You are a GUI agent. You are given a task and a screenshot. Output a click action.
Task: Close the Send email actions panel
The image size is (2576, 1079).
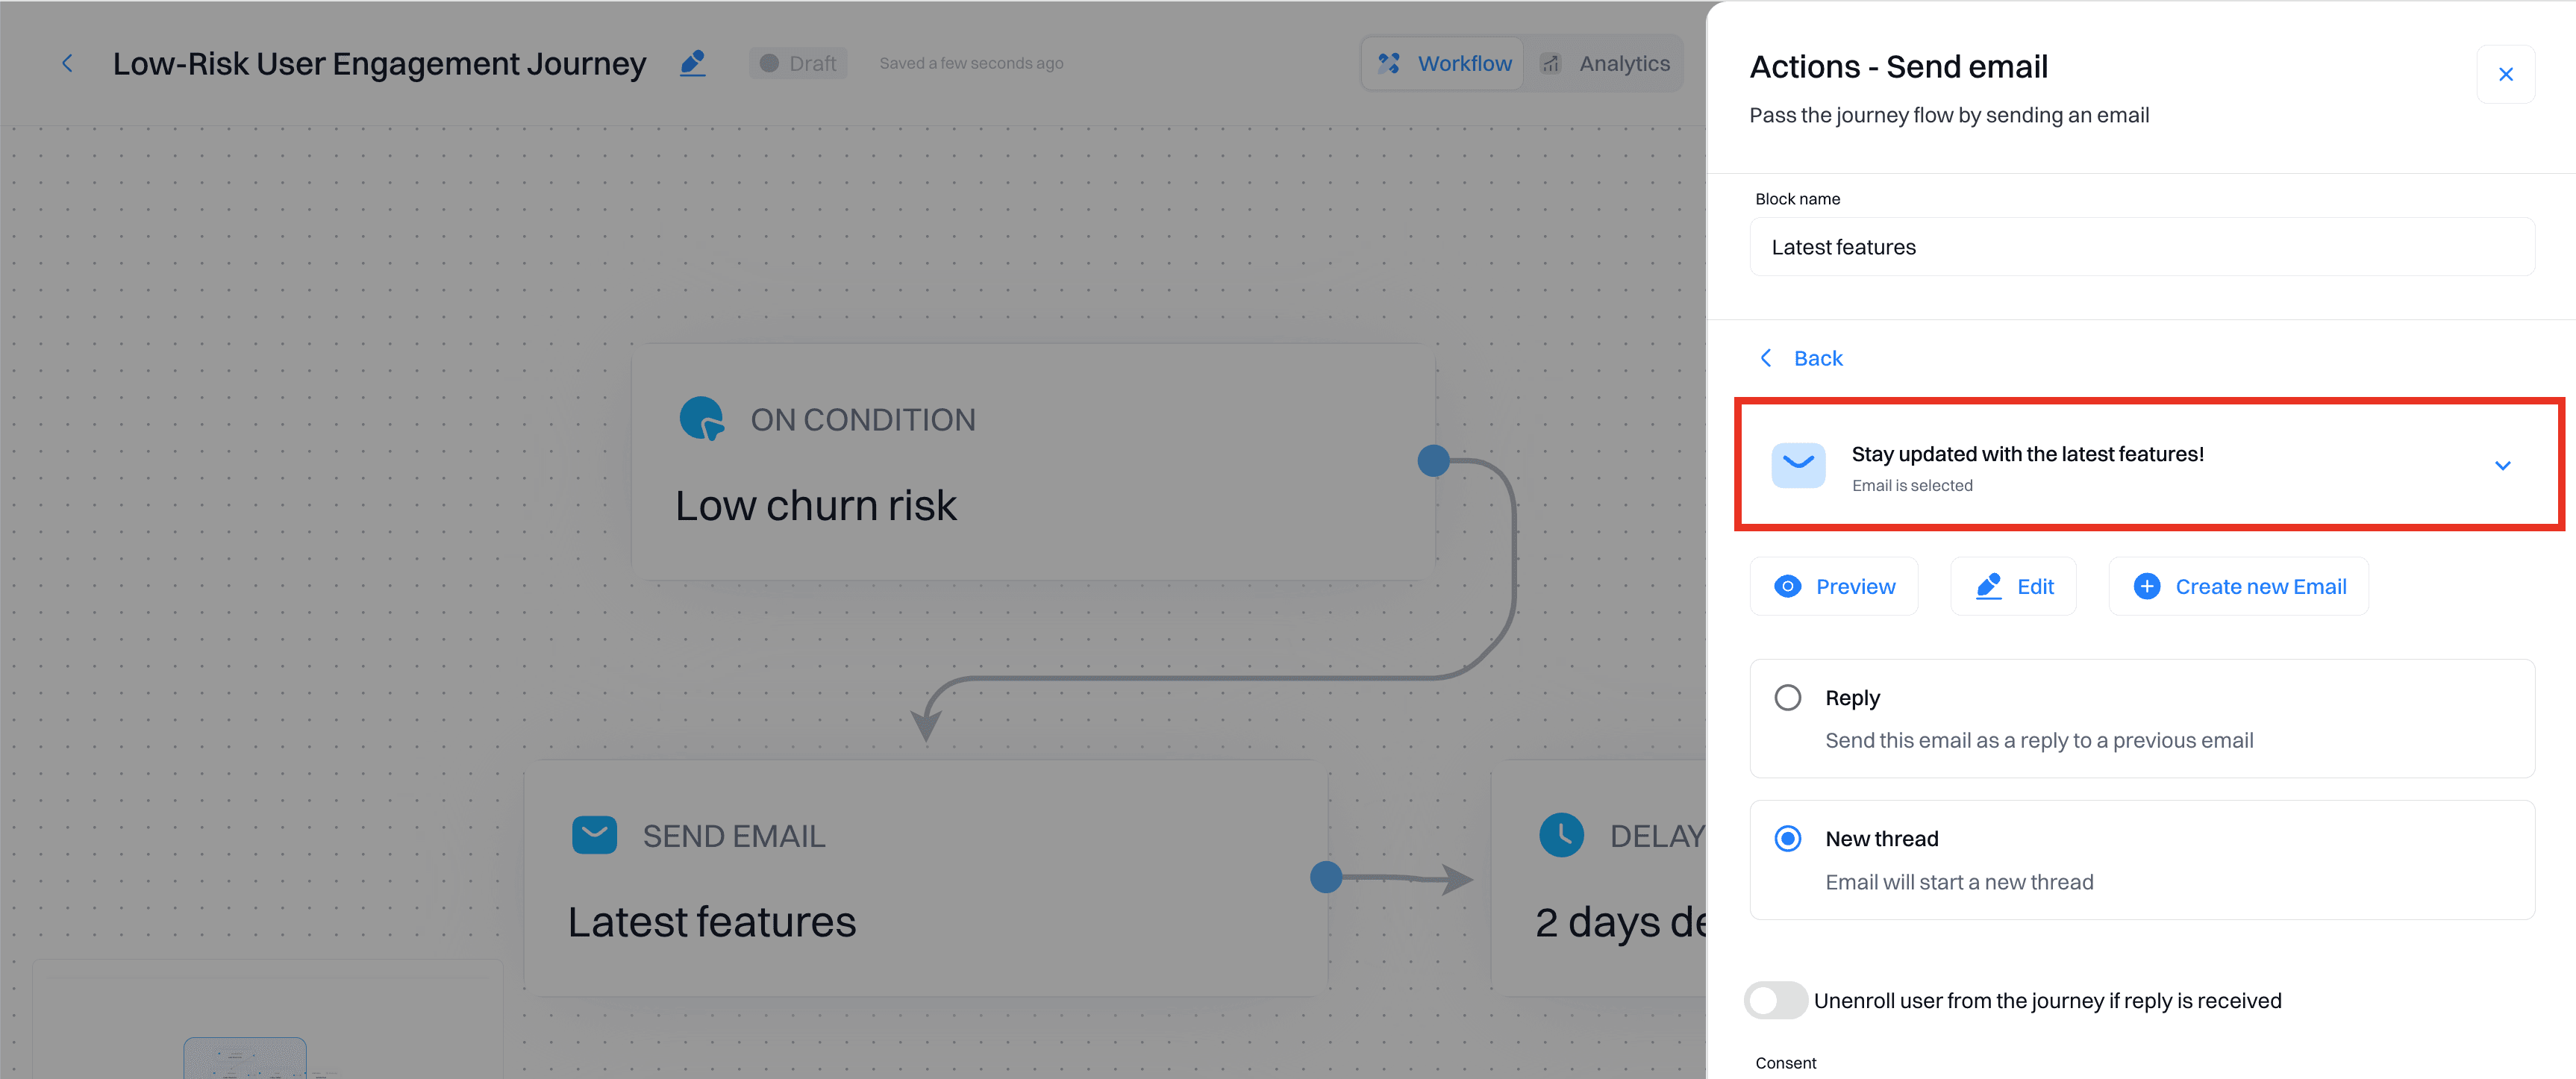tap(2505, 74)
